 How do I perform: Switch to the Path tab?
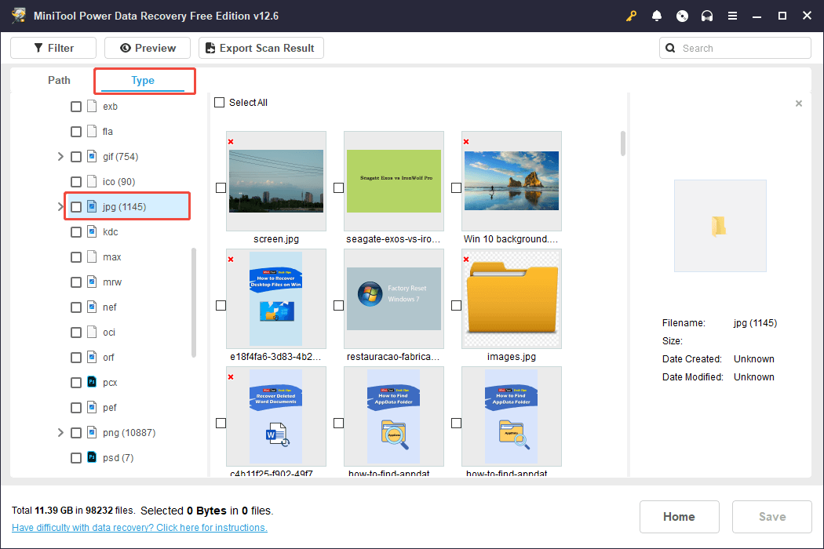point(59,80)
